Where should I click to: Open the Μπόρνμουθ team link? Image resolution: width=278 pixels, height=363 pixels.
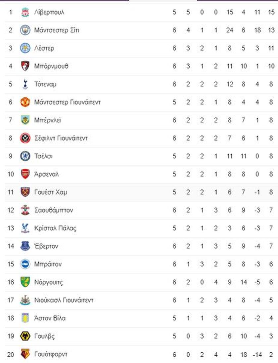coord(51,66)
